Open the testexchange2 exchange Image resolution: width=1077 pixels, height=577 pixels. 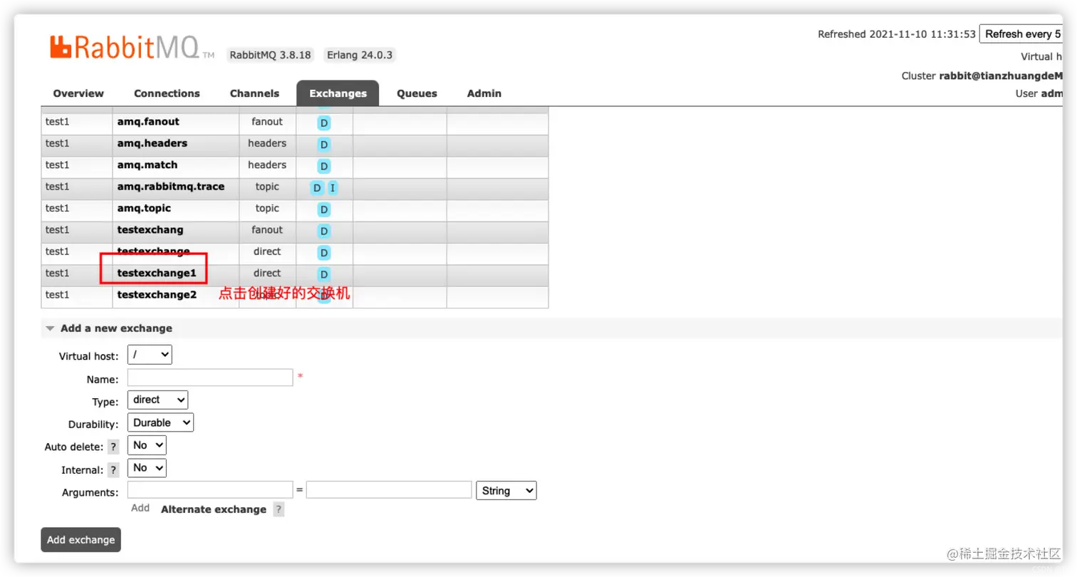point(157,294)
